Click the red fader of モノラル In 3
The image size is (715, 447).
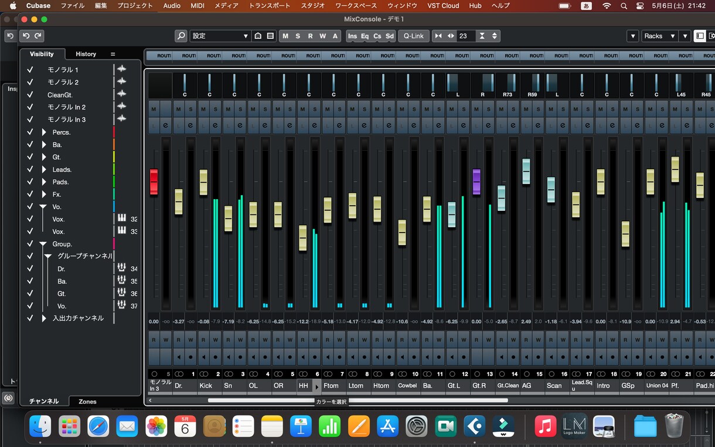(154, 182)
